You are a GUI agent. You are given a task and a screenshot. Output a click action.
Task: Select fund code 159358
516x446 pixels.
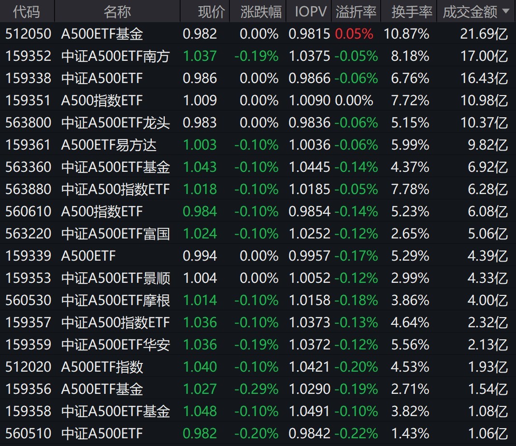(29, 411)
